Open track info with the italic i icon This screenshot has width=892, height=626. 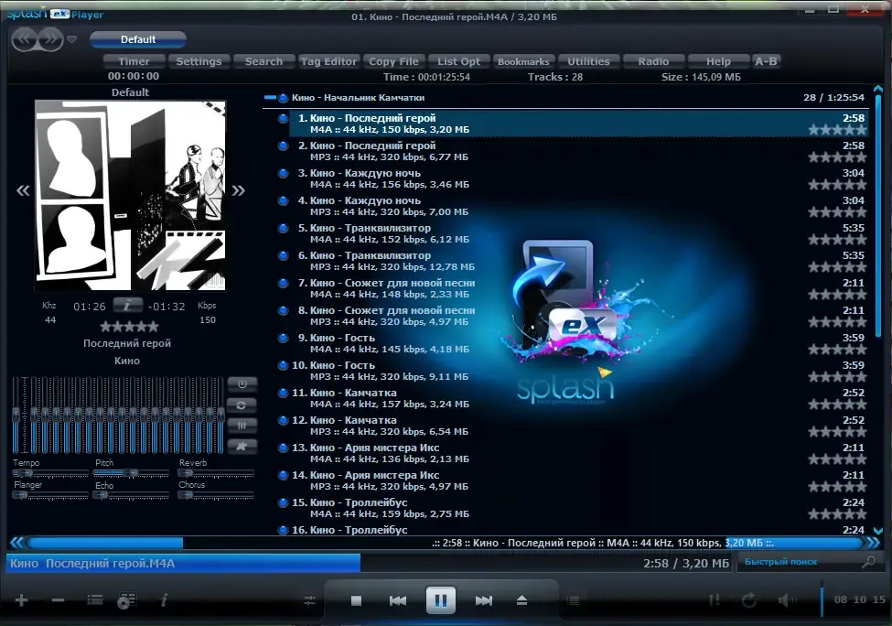[164, 599]
